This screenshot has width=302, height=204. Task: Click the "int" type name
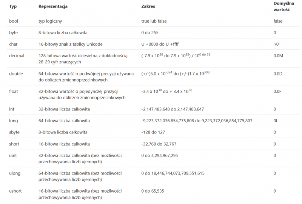pyautogui.click(x=11, y=109)
